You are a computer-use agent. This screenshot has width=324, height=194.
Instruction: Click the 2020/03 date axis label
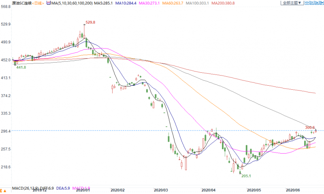coord(161,189)
